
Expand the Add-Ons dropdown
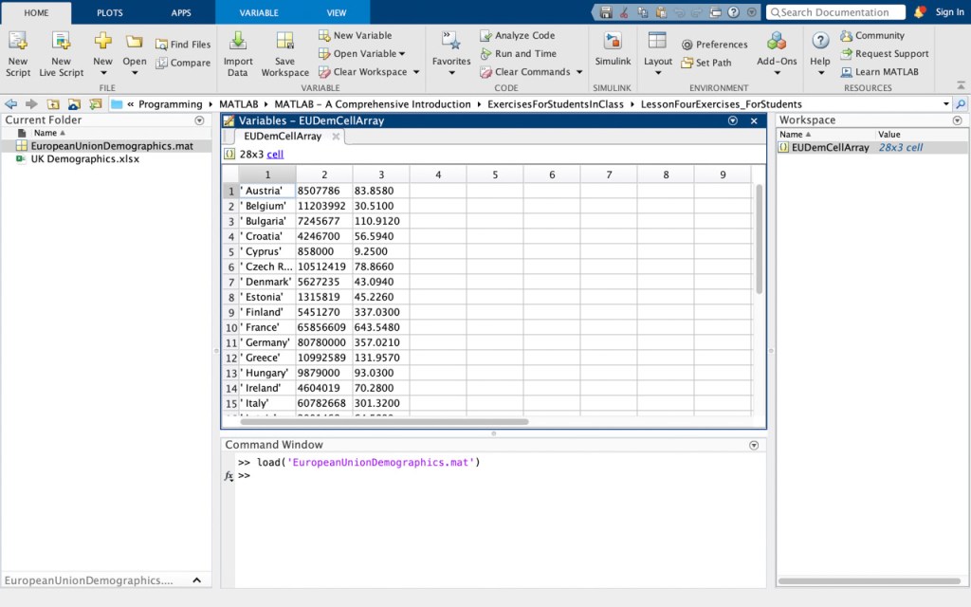click(777, 73)
